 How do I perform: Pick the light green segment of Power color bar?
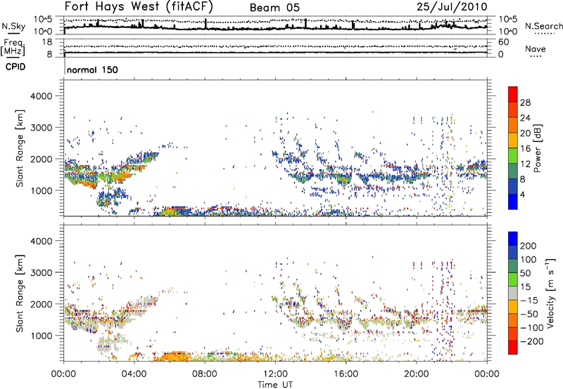[513, 155]
